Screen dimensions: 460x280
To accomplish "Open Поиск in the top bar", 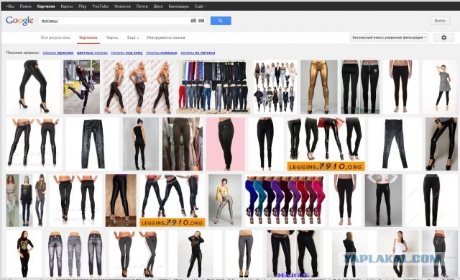I will (x=26, y=6).
